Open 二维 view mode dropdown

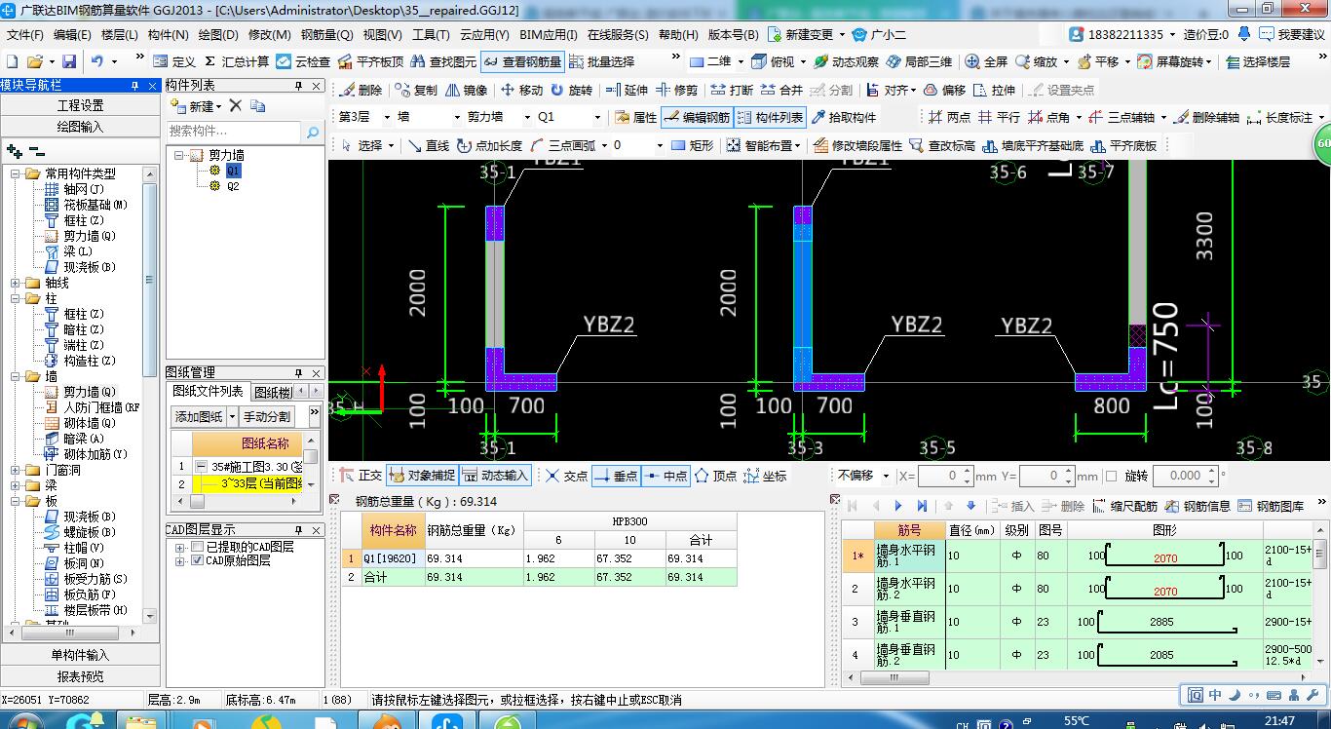(740, 61)
